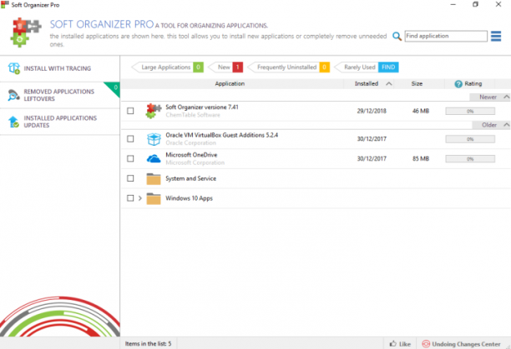Click the yellow 0 badge on Frequently Uninstalled
This screenshot has height=349, width=511.
[x=324, y=67]
